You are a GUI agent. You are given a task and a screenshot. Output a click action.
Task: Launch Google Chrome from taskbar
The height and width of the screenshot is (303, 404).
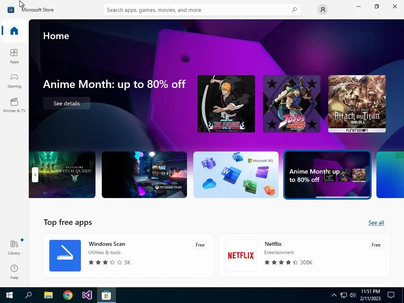(x=68, y=295)
